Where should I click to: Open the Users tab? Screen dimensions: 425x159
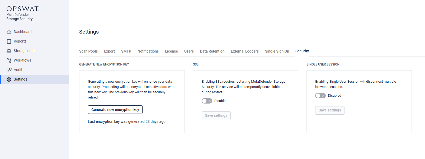click(189, 51)
